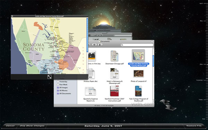Select Hotel in Botswana & Okavango.pdf icon
208x130 pixels.
(114, 73)
